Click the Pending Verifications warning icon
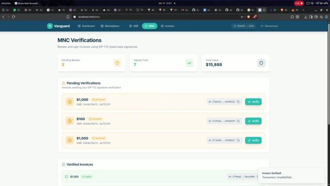Image resolution: width=330 pixels, height=186 pixels. (63, 83)
